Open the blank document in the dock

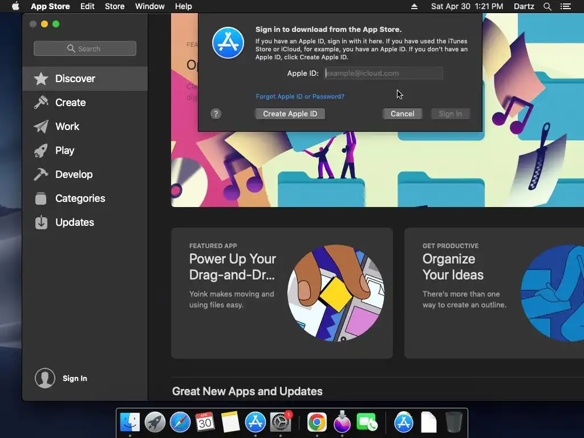(x=429, y=423)
